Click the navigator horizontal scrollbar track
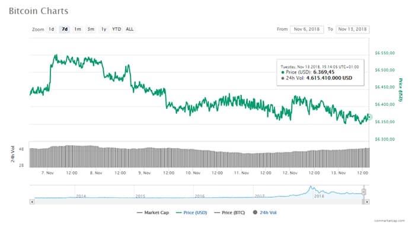This screenshot has width=415, height=228. pos(198,202)
